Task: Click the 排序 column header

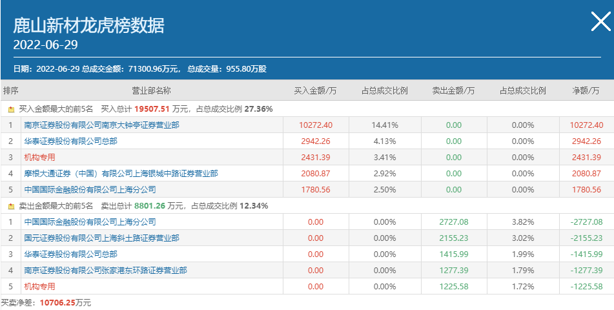Action: tap(11, 91)
